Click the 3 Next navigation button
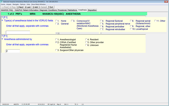 click(x=20, y=7)
